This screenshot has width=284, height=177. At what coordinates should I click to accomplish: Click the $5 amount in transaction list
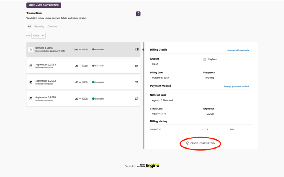coord(137,50)
